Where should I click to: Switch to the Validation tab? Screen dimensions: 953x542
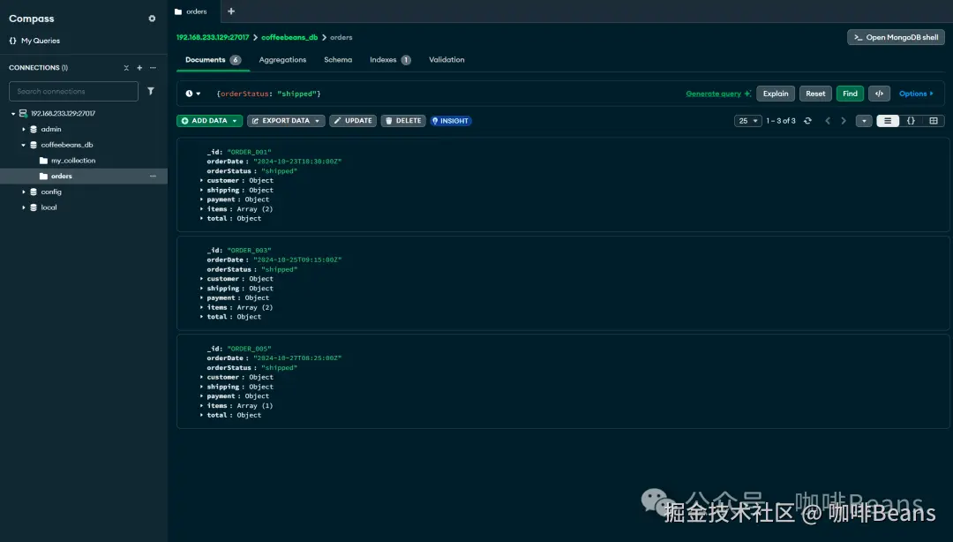point(446,60)
